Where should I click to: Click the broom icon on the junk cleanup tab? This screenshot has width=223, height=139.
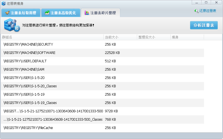pyautogui.click(x=7, y=13)
